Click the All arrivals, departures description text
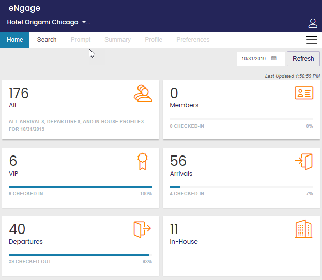322x280 pixels. point(76,125)
